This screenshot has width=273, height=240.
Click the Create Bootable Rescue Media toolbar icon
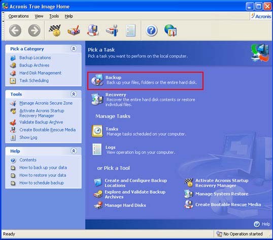click(93, 31)
